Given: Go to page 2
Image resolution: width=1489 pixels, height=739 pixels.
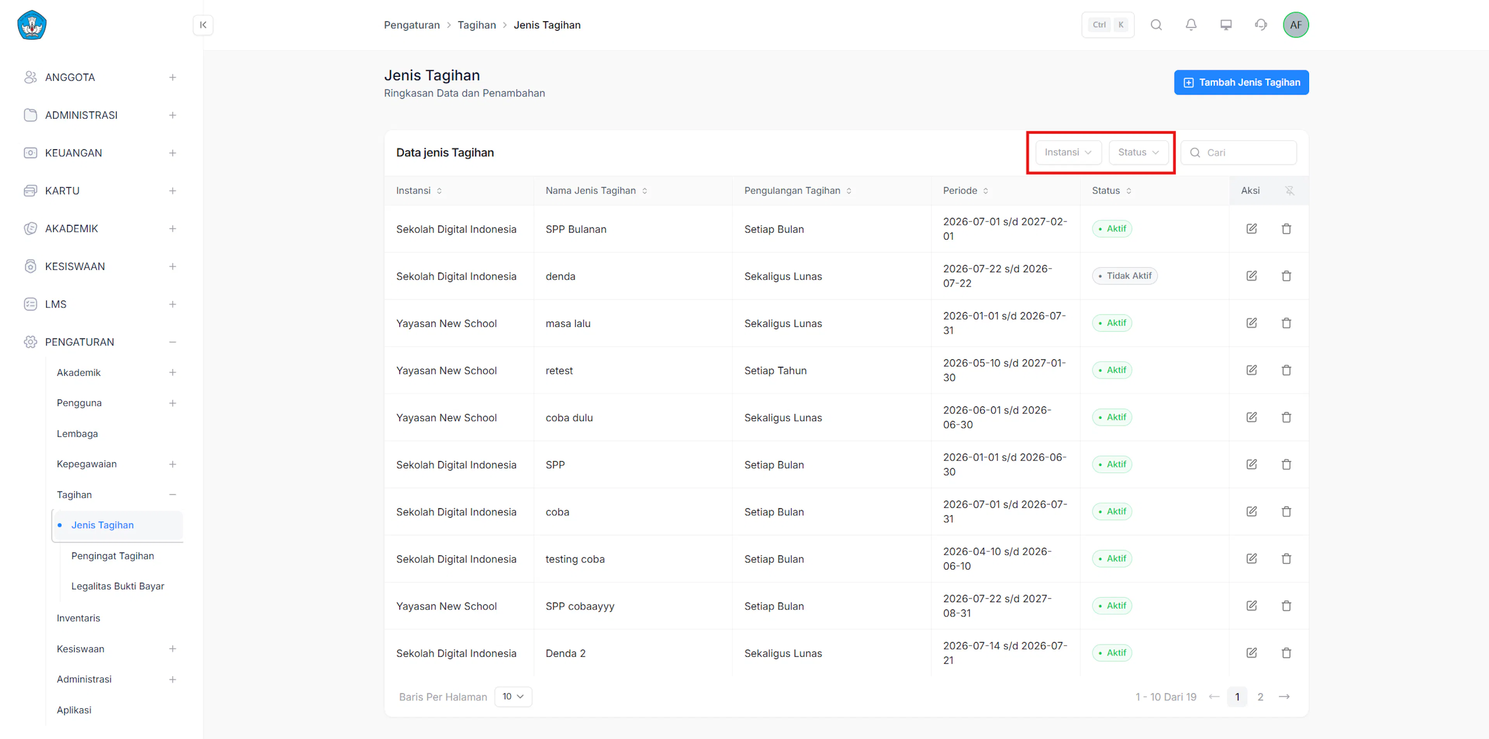Looking at the screenshot, I should click(x=1260, y=697).
